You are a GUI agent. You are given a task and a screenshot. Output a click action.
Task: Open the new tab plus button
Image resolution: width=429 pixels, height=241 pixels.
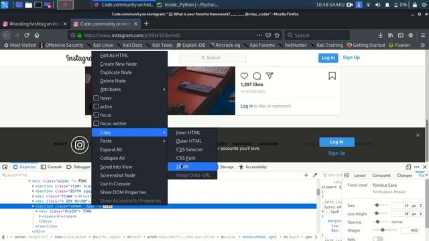(x=146, y=24)
